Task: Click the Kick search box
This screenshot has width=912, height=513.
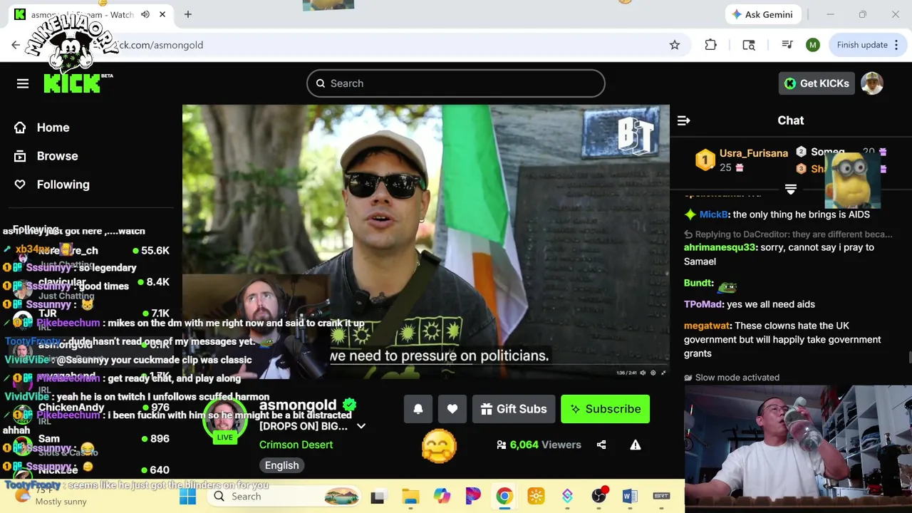Action: 456,83
